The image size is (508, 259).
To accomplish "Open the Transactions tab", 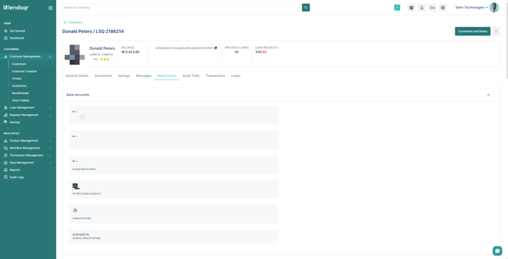I will (x=215, y=76).
